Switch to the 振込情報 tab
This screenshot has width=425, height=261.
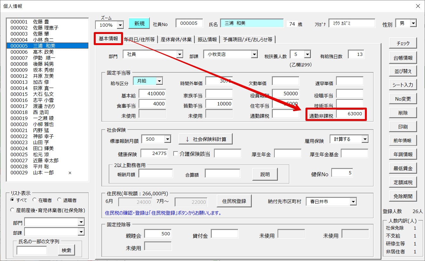[207, 39]
